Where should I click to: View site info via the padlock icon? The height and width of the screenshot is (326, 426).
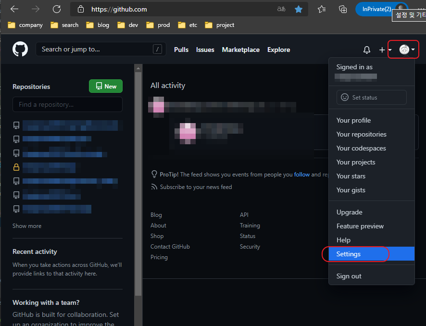pyautogui.click(x=81, y=9)
